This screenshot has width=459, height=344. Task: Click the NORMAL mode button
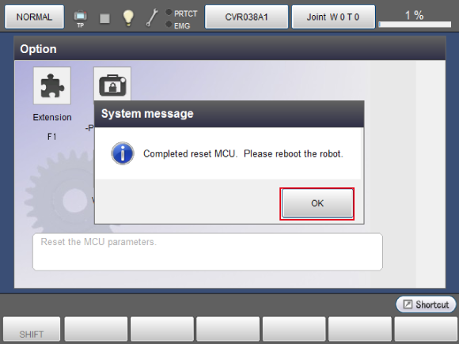34,17
